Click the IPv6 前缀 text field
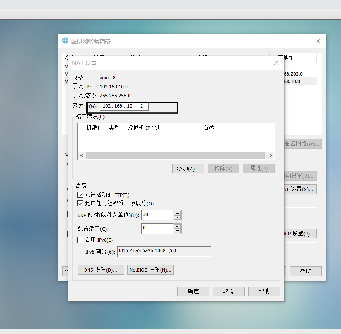The height and width of the screenshot is (334, 341). point(164,252)
